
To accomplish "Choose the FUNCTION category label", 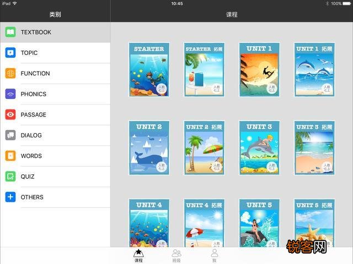I will pyautogui.click(x=35, y=73).
